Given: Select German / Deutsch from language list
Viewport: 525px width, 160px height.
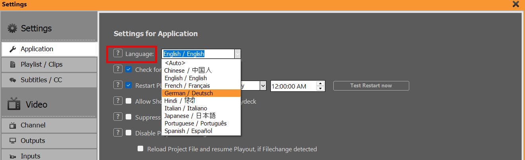Looking at the screenshot, I should (189, 93).
